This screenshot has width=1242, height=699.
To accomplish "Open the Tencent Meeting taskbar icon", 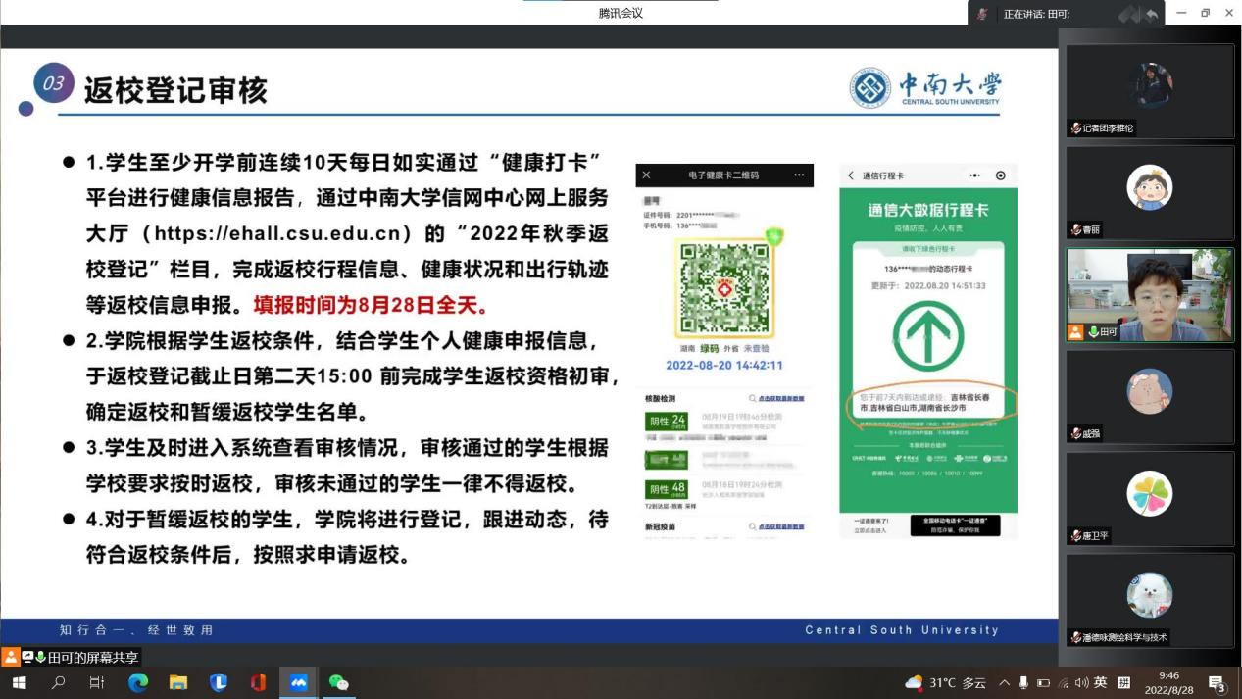I will [299, 683].
